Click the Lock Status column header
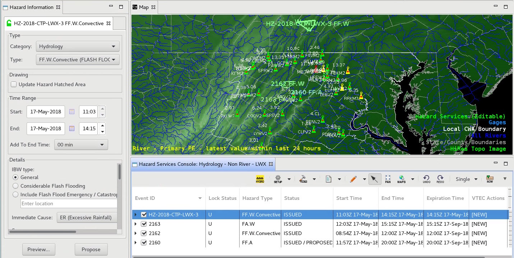 [222, 198]
